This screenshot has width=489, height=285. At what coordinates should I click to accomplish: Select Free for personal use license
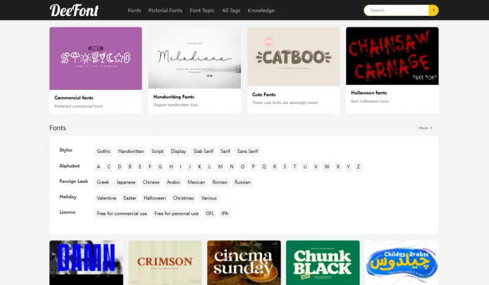(176, 213)
